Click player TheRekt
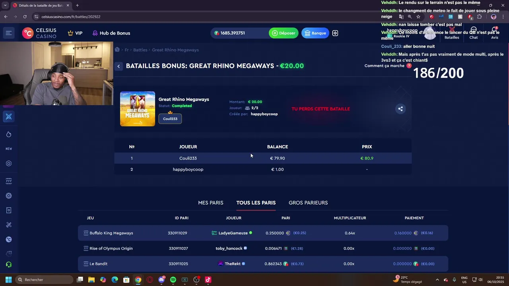This screenshot has width=509, height=286. pyautogui.click(x=233, y=264)
